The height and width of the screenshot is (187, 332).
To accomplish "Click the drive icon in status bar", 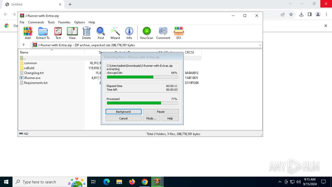I will (21, 133).
